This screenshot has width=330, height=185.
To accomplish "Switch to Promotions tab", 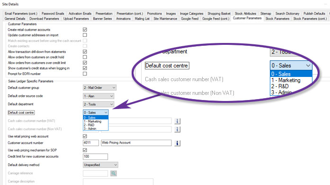I will pyautogui.click(x=154, y=13).
